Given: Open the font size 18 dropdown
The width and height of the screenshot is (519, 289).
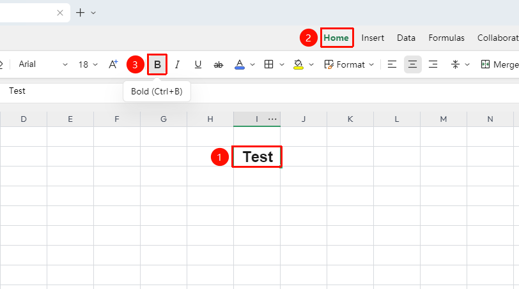Looking at the screenshot, I should [88, 64].
